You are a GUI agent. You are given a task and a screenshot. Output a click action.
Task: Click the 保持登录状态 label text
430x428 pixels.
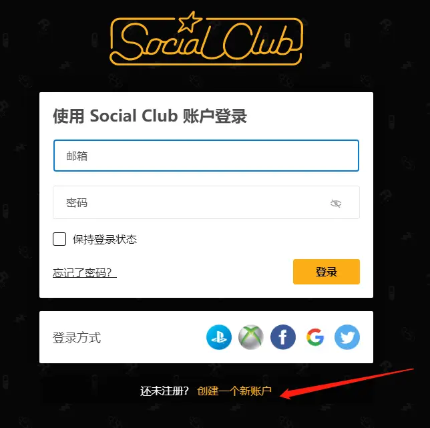(105, 239)
